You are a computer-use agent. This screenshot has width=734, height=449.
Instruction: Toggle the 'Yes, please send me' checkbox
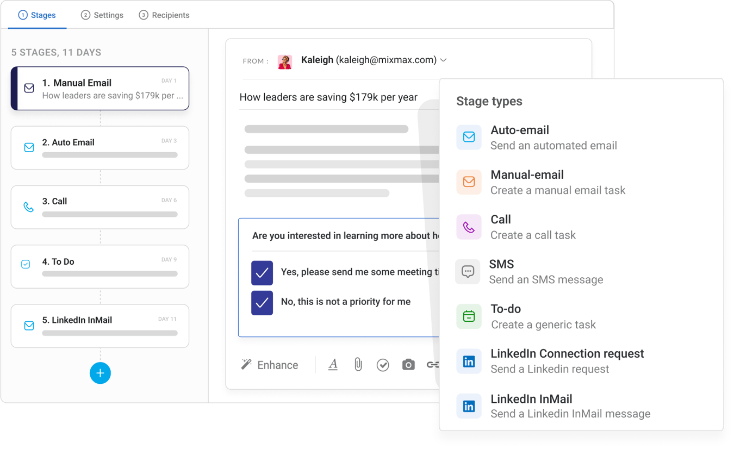(262, 273)
